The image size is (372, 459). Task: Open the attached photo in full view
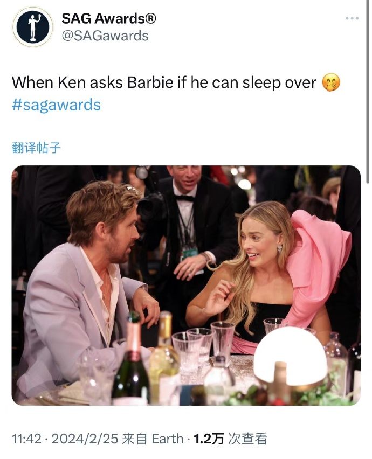pyautogui.click(x=186, y=286)
